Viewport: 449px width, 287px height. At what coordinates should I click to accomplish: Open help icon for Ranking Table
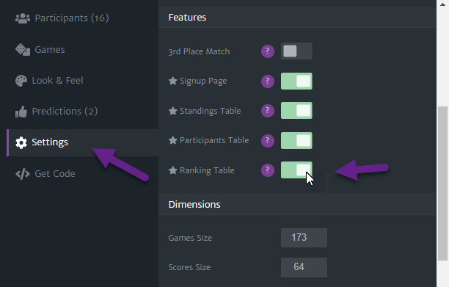click(268, 170)
